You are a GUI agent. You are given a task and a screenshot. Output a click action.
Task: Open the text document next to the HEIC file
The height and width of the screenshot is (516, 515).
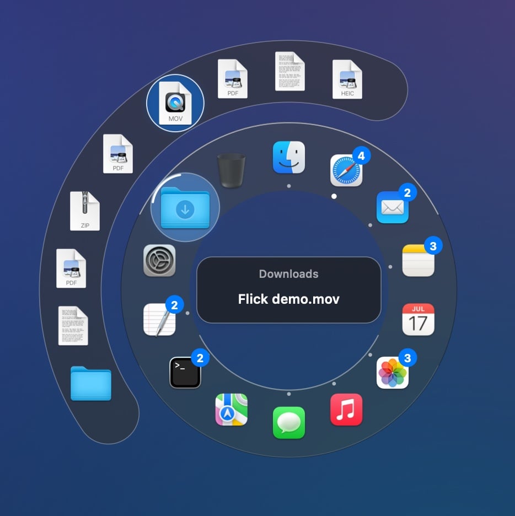(290, 71)
